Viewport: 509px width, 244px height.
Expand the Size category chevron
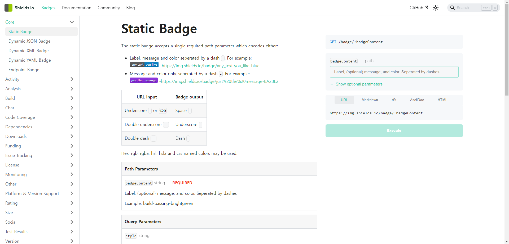72,213
